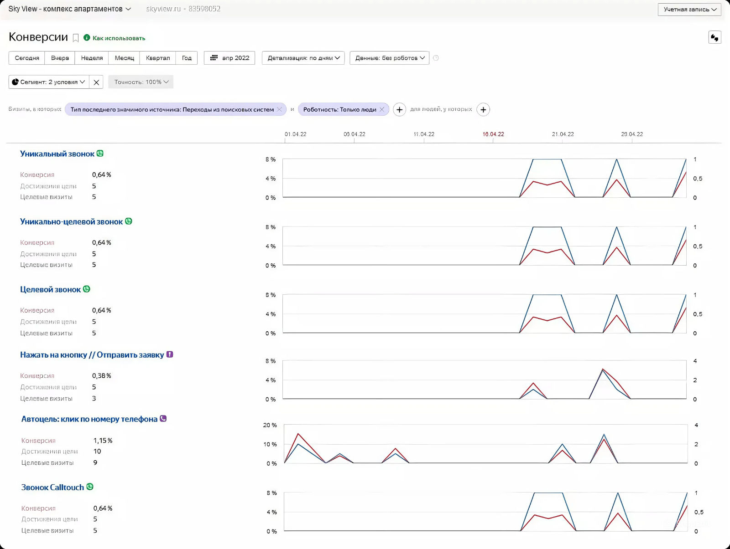Remove the Роботность: Только люди filter chip
730x549 pixels.
(x=382, y=109)
